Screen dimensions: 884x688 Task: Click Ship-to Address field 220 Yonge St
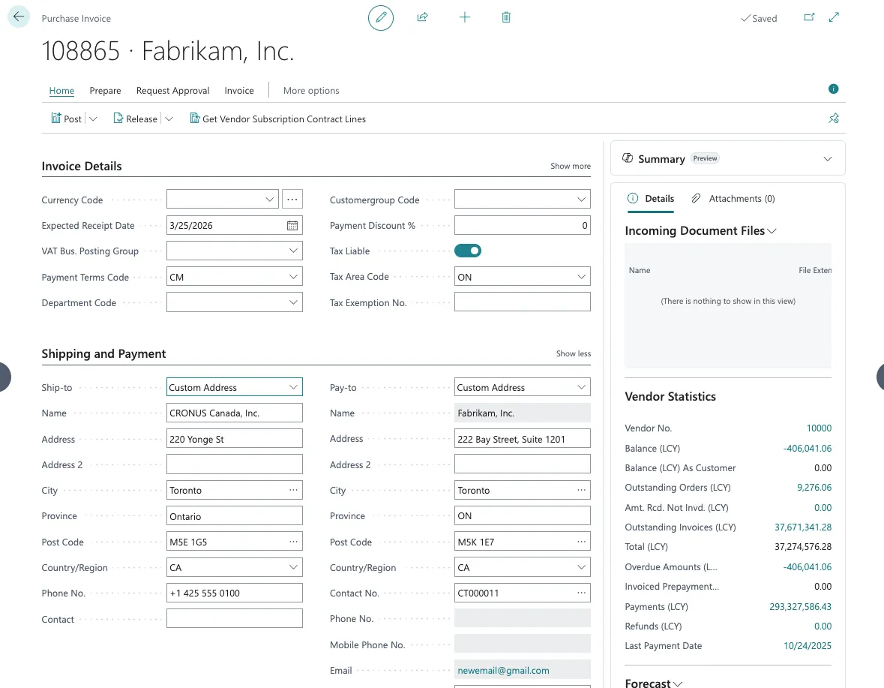(x=235, y=439)
